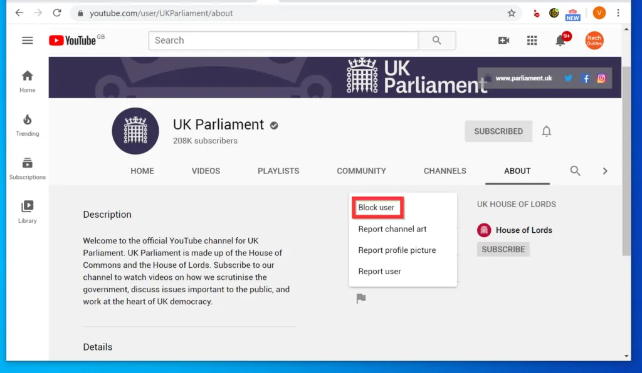The height and width of the screenshot is (373, 642).
Task: Open House of Lords channel link
Action: click(524, 230)
